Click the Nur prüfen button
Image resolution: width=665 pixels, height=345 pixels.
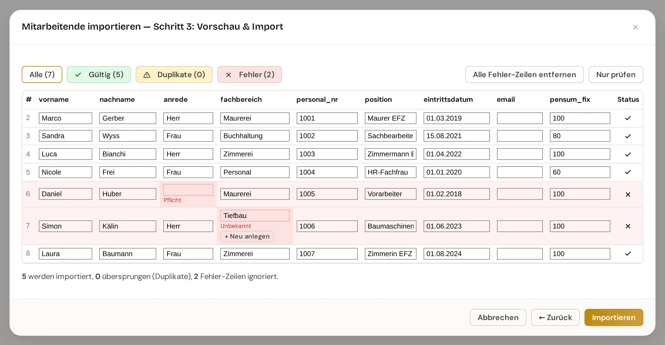[616, 75]
